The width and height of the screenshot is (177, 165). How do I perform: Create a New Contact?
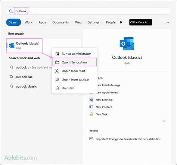pyautogui.click(x=104, y=107)
